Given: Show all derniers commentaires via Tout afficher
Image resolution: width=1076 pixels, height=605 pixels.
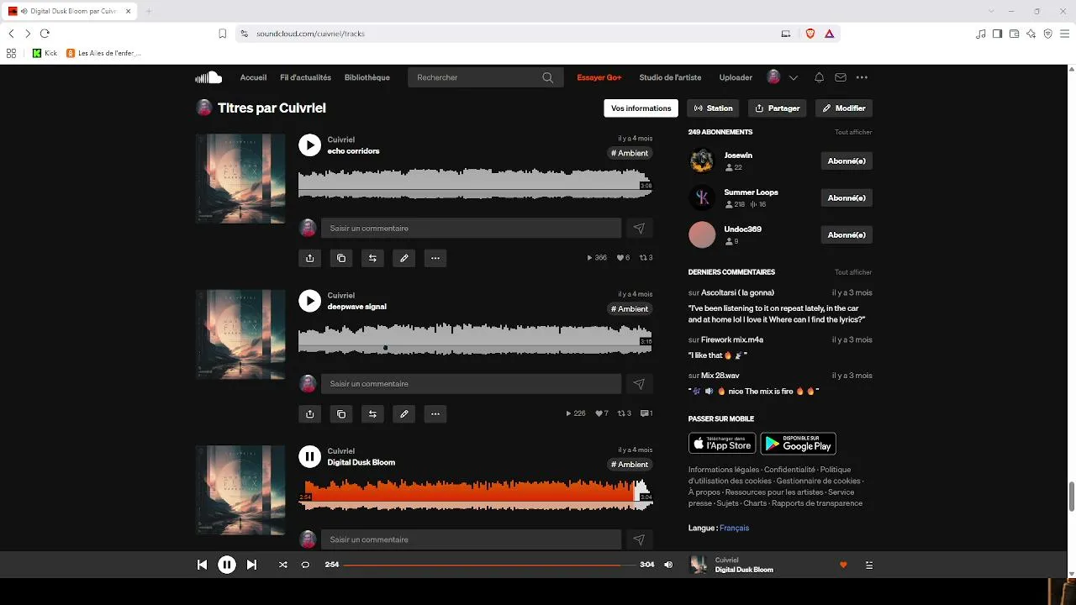Looking at the screenshot, I should (x=853, y=272).
